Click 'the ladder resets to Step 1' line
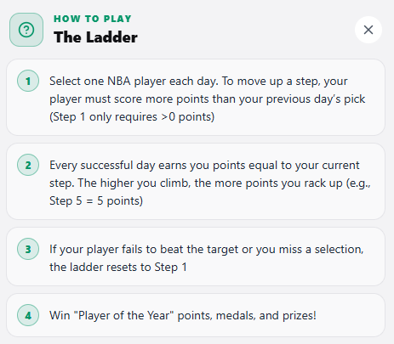Viewport: 394px width, 344px height. click(x=118, y=267)
